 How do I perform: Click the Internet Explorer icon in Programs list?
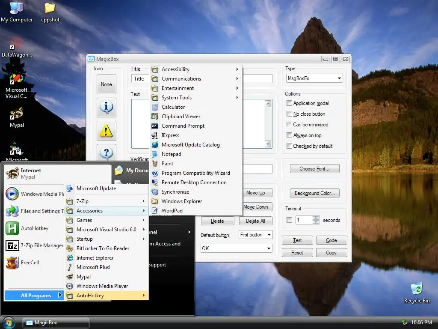click(70, 258)
